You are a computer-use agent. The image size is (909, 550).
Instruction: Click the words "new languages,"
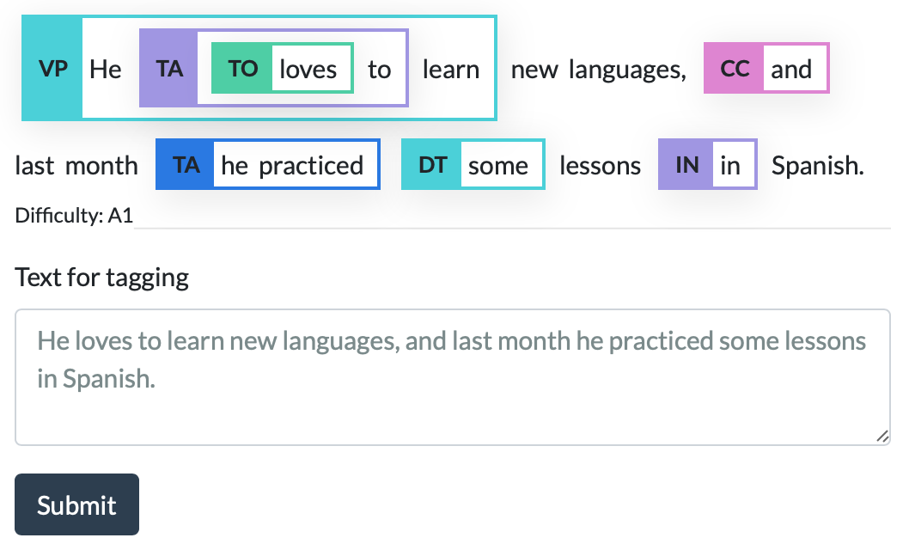598,69
